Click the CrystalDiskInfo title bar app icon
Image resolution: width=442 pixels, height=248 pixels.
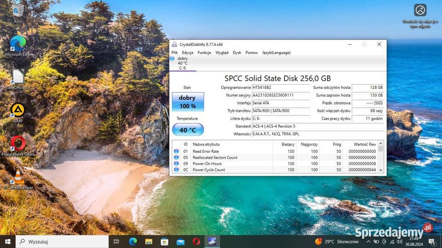[x=174, y=44]
